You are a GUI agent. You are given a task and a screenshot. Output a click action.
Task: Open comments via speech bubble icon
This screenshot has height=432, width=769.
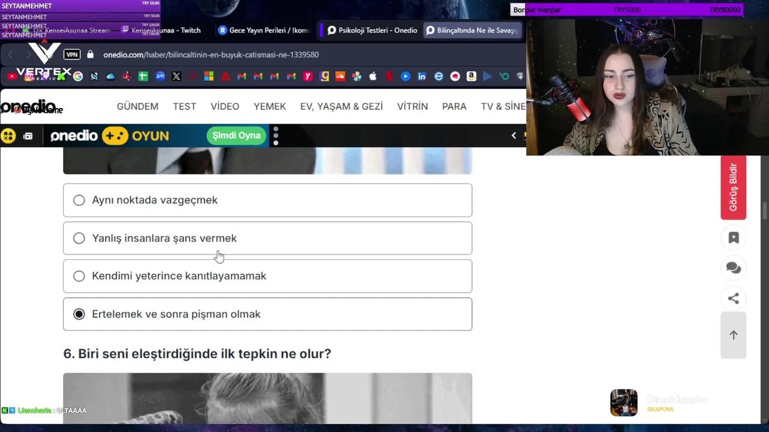734,268
